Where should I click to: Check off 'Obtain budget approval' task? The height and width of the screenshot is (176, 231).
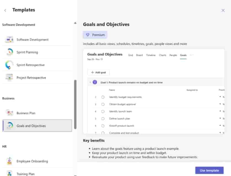pyautogui.click(x=103, y=104)
